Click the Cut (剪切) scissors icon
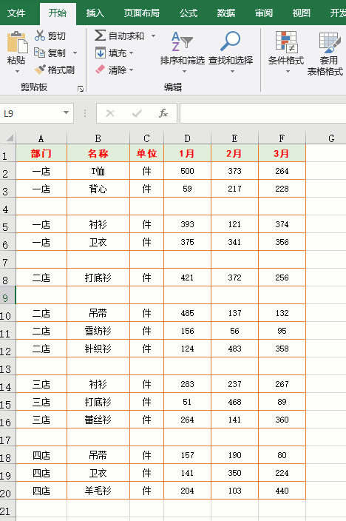Viewport: 346px width, 521px height. [x=39, y=36]
